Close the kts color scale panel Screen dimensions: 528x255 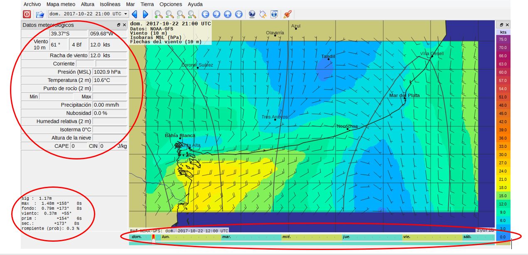tap(507, 25)
